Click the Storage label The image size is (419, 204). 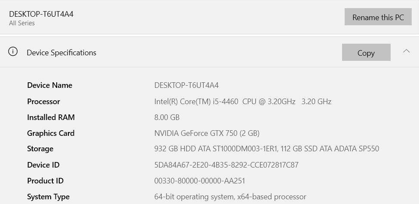(40, 149)
